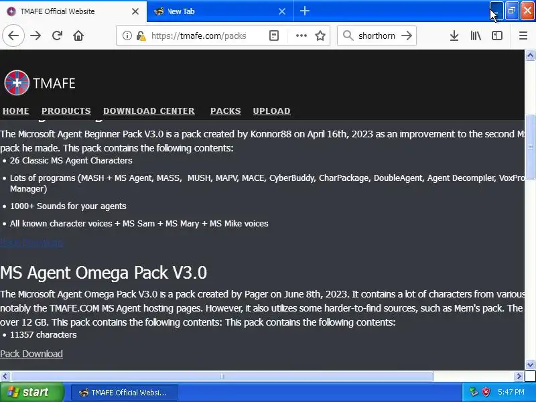Click the vertical scrollbar up arrow
This screenshot has width=536, height=402.
click(x=530, y=55)
